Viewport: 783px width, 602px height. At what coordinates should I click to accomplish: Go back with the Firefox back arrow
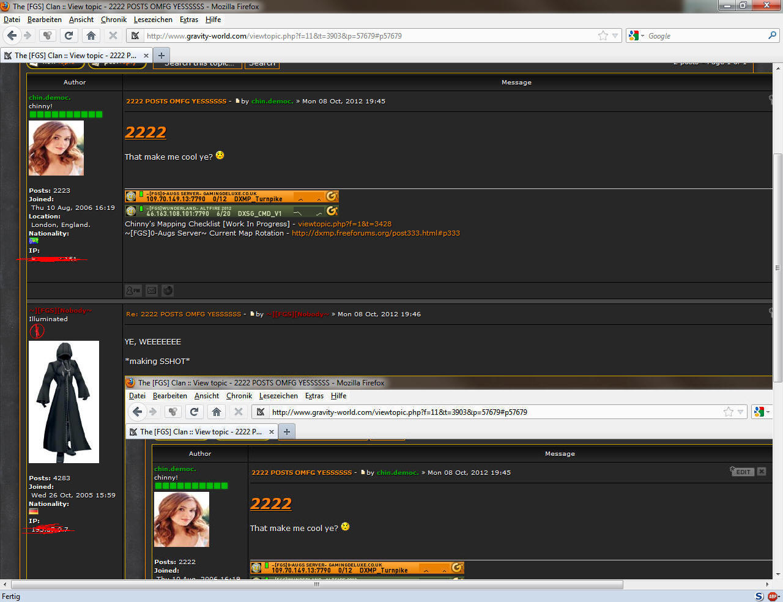pos(12,35)
